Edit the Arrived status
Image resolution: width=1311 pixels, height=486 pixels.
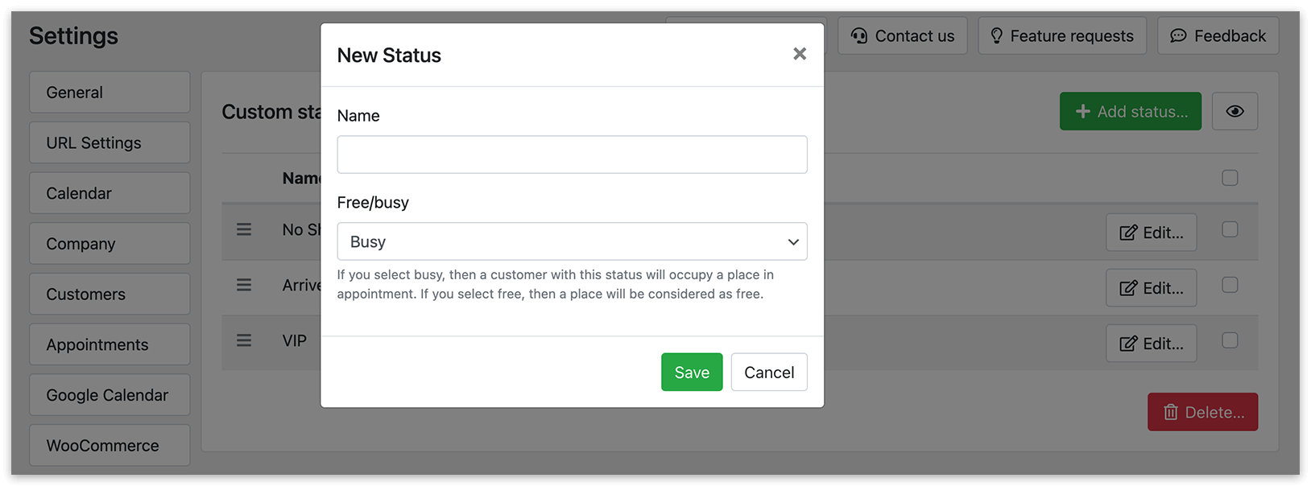[x=1151, y=288]
